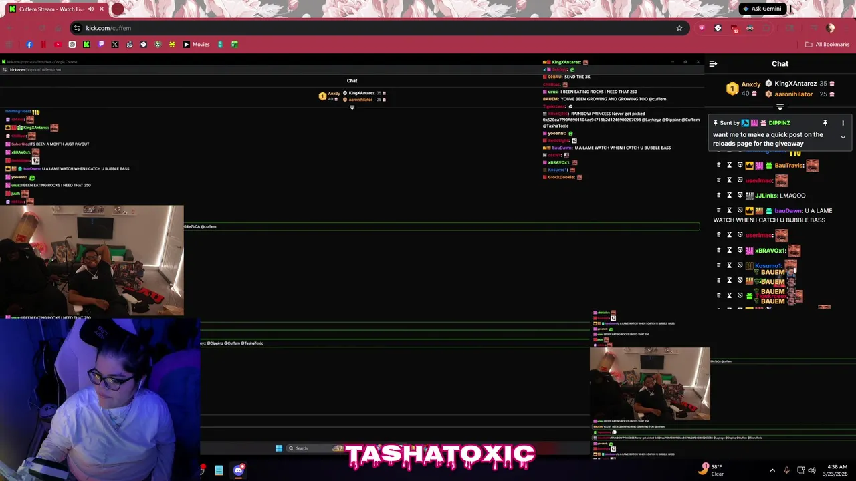Open bauDawn username in chat
The width and height of the screenshot is (856, 481).
point(788,211)
